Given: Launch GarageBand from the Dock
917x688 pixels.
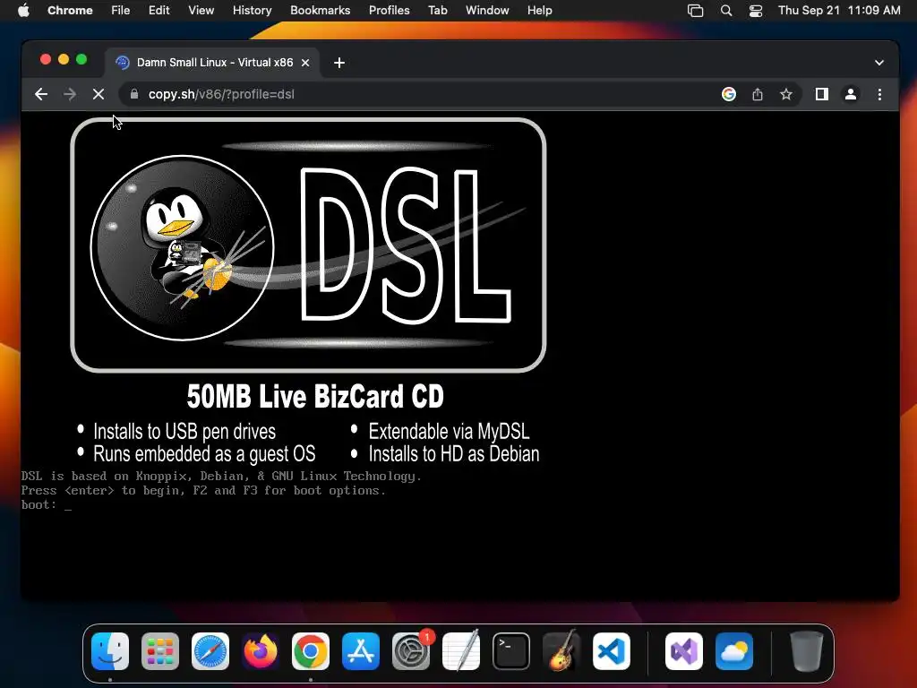Looking at the screenshot, I should pos(561,651).
